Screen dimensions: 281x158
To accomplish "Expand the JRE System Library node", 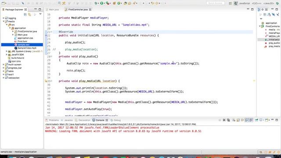I will [x=7, y=51].
